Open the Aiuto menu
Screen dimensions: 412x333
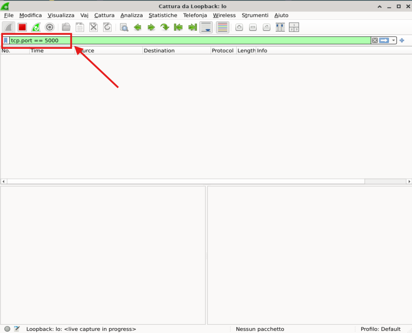tap(281, 15)
